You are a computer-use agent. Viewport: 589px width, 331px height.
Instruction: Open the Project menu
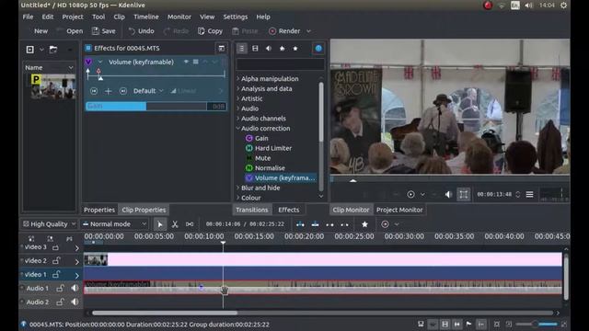pyautogui.click(x=73, y=17)
